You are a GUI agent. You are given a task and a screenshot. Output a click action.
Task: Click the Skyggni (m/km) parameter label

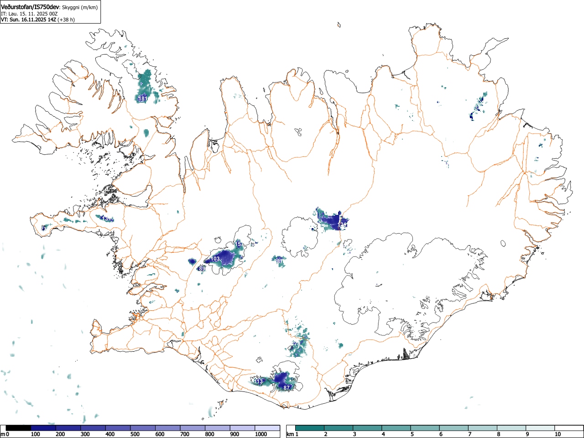[x=79, y=7]
